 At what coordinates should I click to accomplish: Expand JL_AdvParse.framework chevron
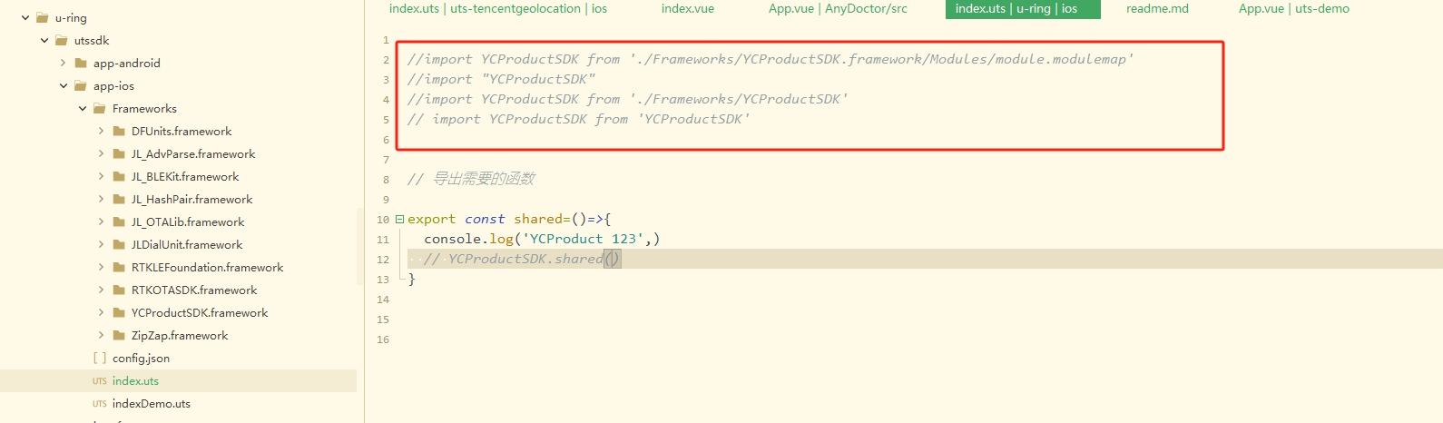tap(101, 153)
